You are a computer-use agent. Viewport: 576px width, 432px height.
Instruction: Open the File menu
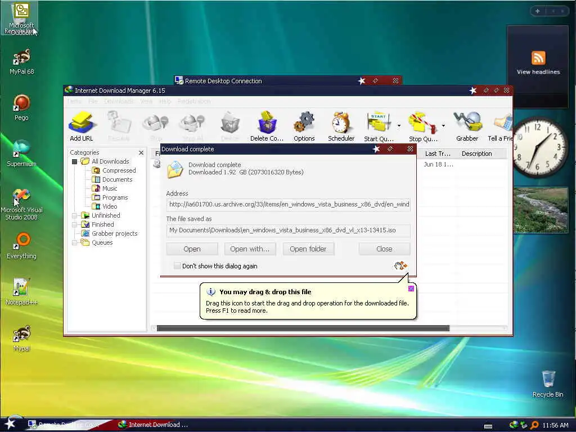coord(93,101)
